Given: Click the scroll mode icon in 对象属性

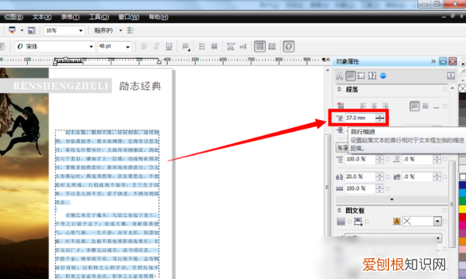Looking at the screenshot, I should [x=450, y=76].
